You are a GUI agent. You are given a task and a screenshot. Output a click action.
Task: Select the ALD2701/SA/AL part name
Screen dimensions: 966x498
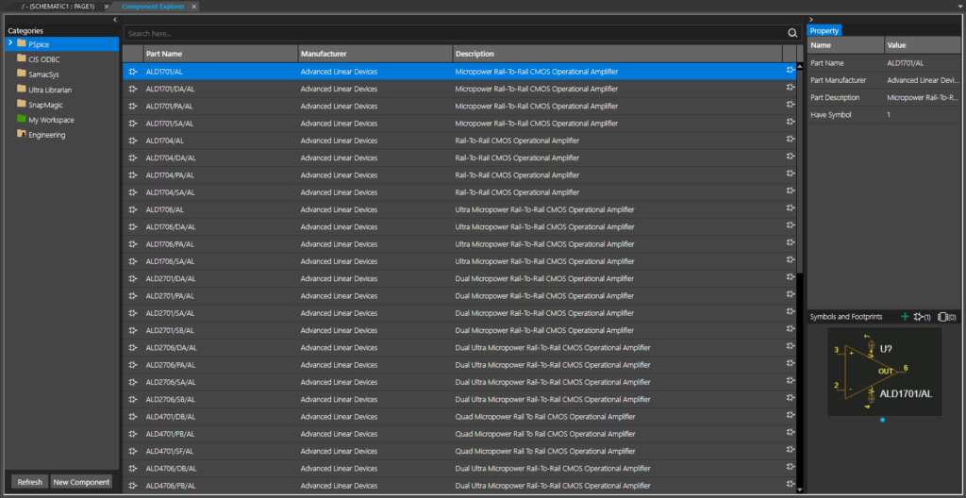[x=171, y=313]
